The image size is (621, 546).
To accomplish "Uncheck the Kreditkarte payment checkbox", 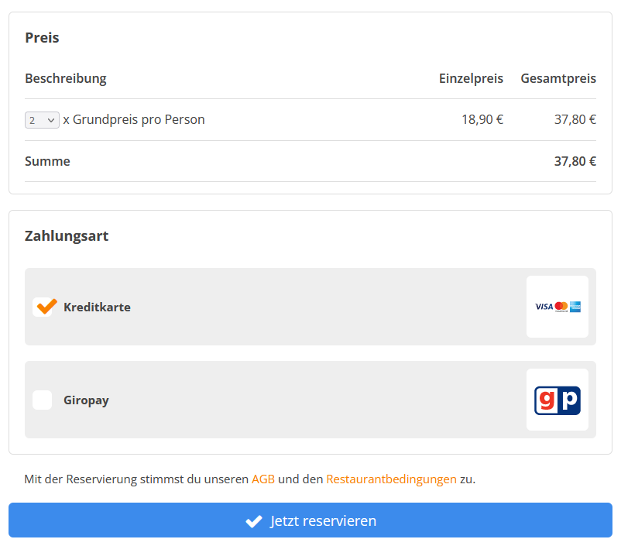I will tap(43, 307).
